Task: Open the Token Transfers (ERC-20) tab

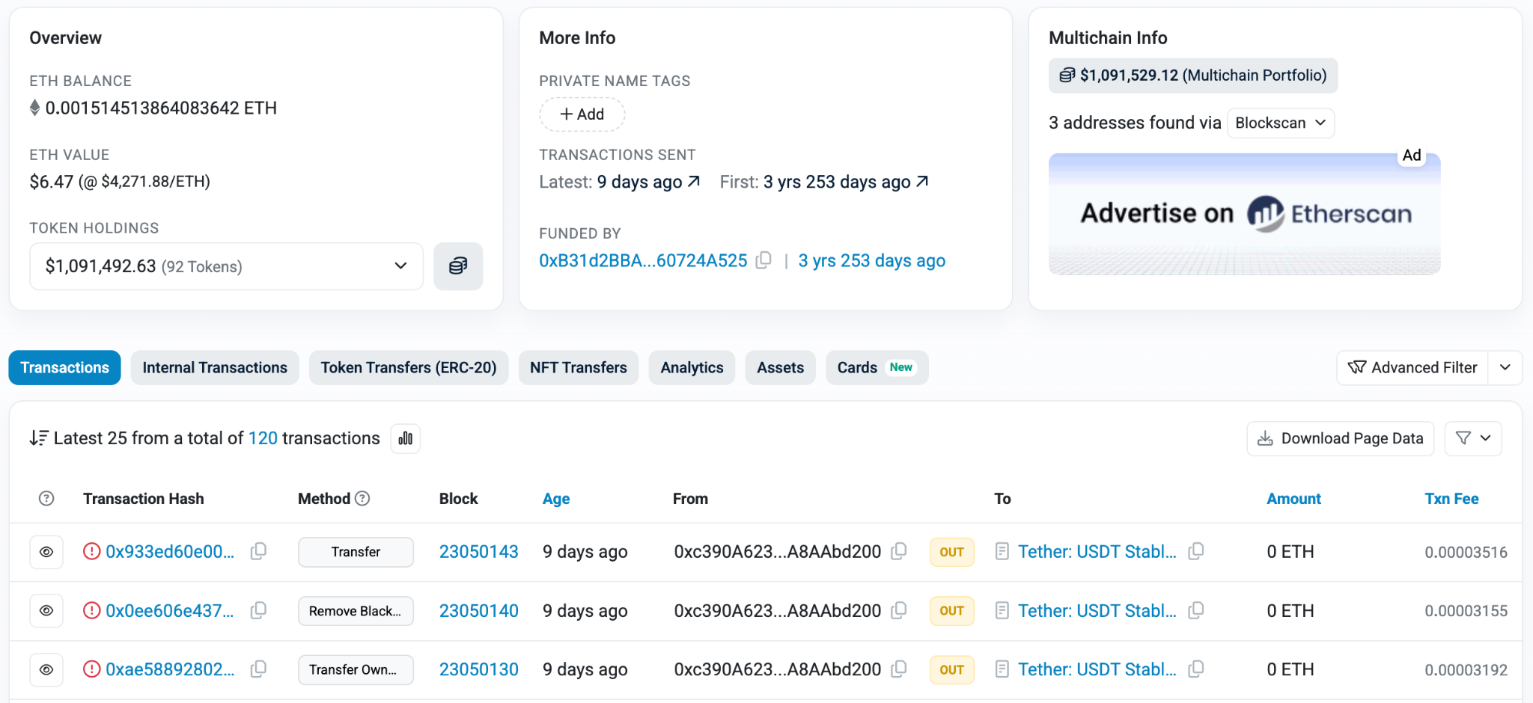Action: pyautogui.click(x=408, y=368)
